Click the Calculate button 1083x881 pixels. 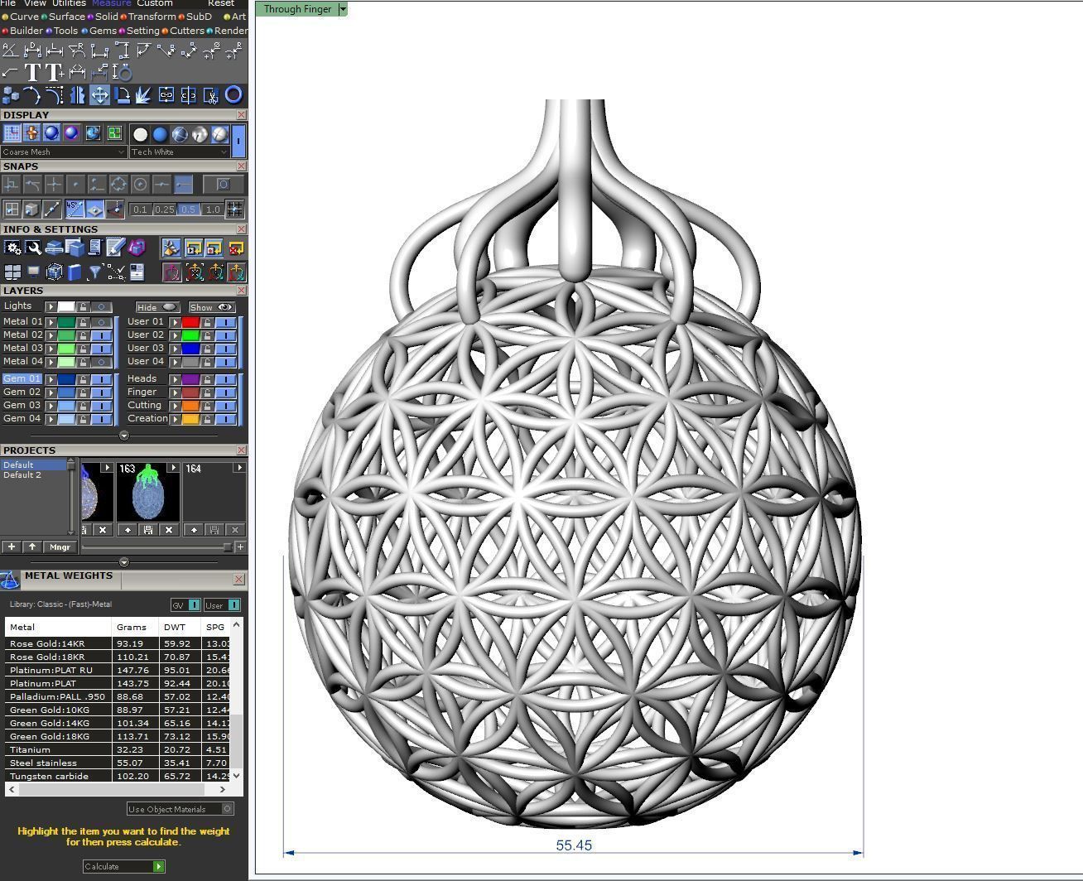tap(124, 866)
